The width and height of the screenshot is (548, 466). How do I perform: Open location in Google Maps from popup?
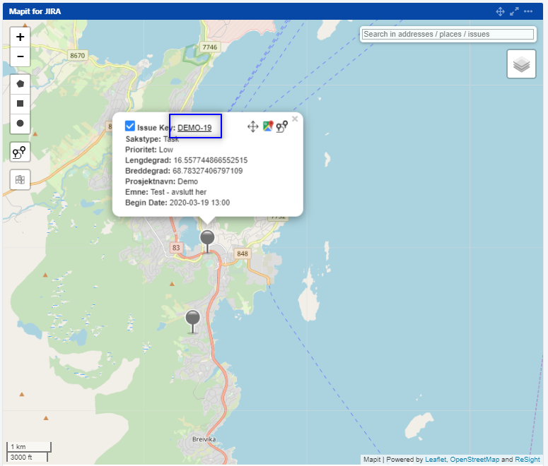[268, 126]
